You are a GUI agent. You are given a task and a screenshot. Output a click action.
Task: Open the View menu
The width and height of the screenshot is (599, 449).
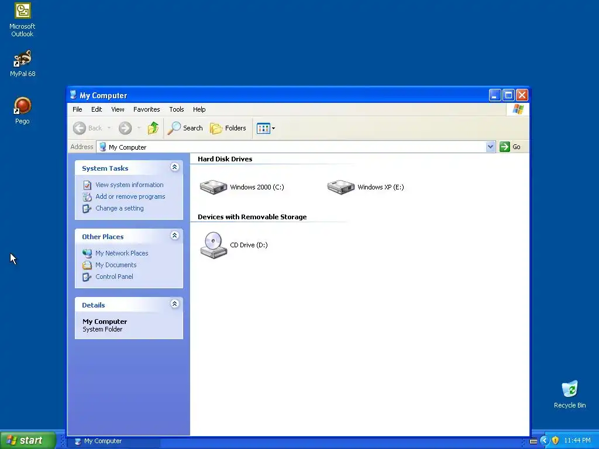[118, 109]
